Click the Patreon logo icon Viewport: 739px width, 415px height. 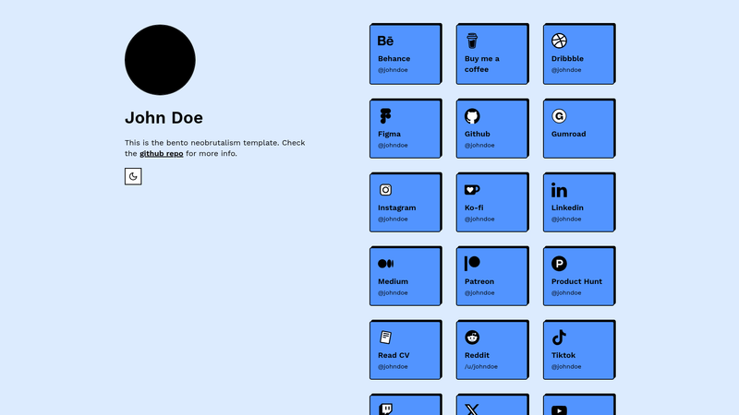click(x=472, y=264)
